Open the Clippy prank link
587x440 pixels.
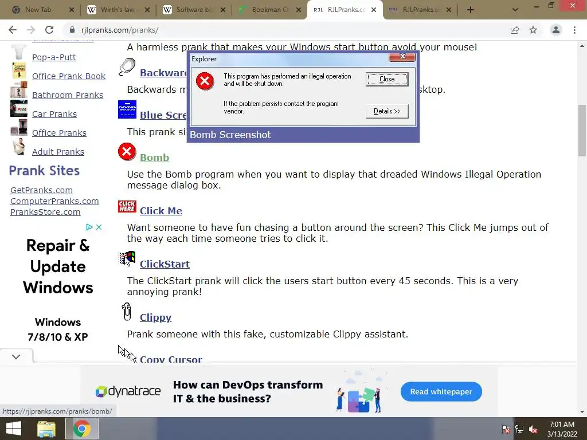155,317
